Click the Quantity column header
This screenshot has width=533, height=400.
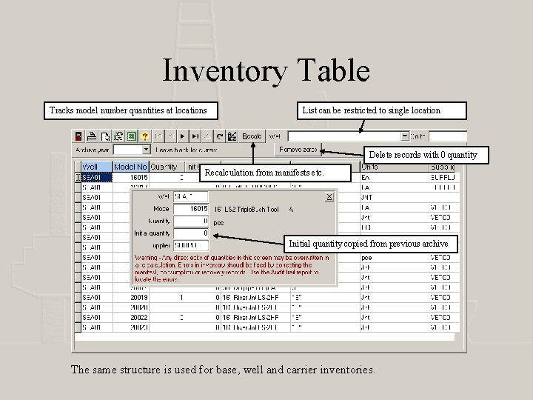click(x=167, y=167)
